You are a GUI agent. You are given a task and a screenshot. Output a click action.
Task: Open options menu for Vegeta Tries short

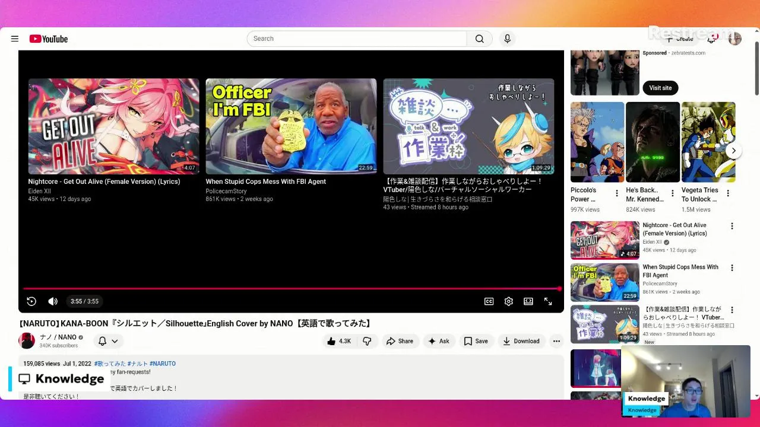(728, 193)
